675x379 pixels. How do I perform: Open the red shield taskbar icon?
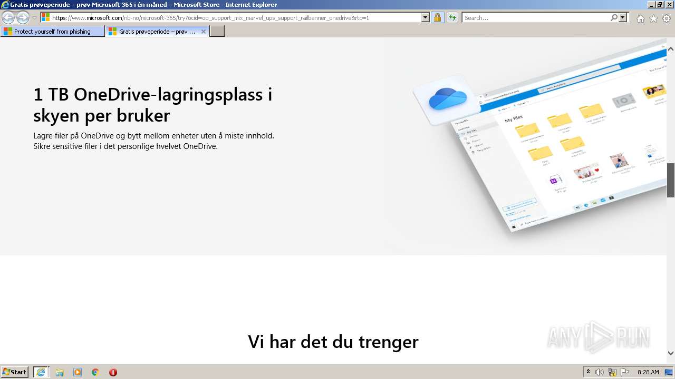click(x=113, y=372)
